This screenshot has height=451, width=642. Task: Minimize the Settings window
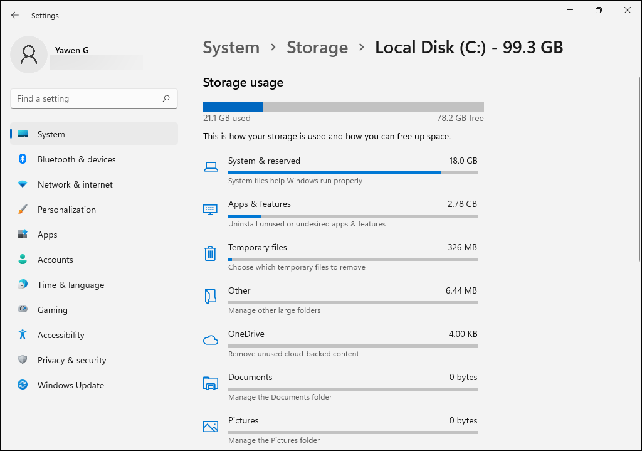(569, 10)
